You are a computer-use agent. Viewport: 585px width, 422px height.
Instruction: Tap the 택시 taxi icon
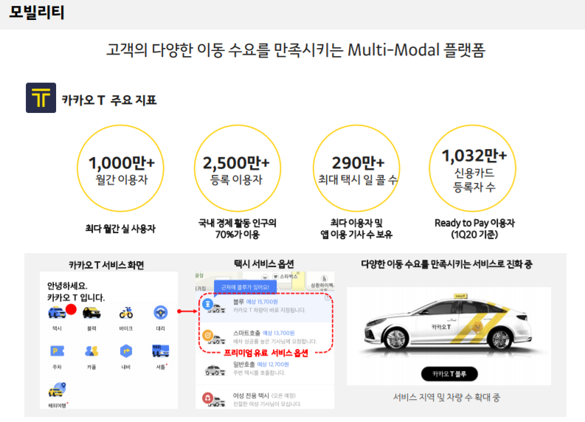click(x=57, y=312)
